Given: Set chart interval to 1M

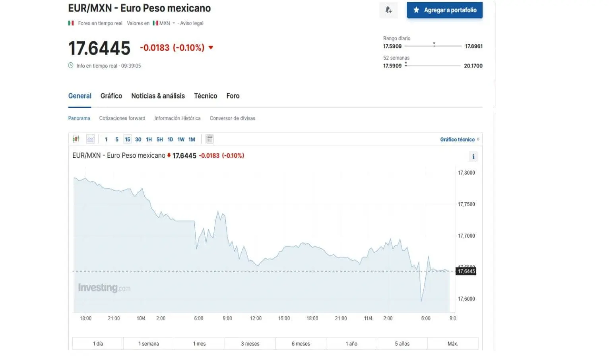Looking at the screenshot, I should 192,139.
